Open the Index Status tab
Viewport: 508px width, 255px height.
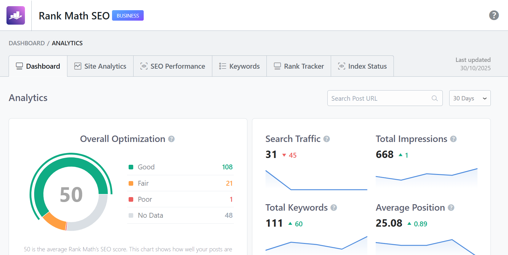coord(362,66)
